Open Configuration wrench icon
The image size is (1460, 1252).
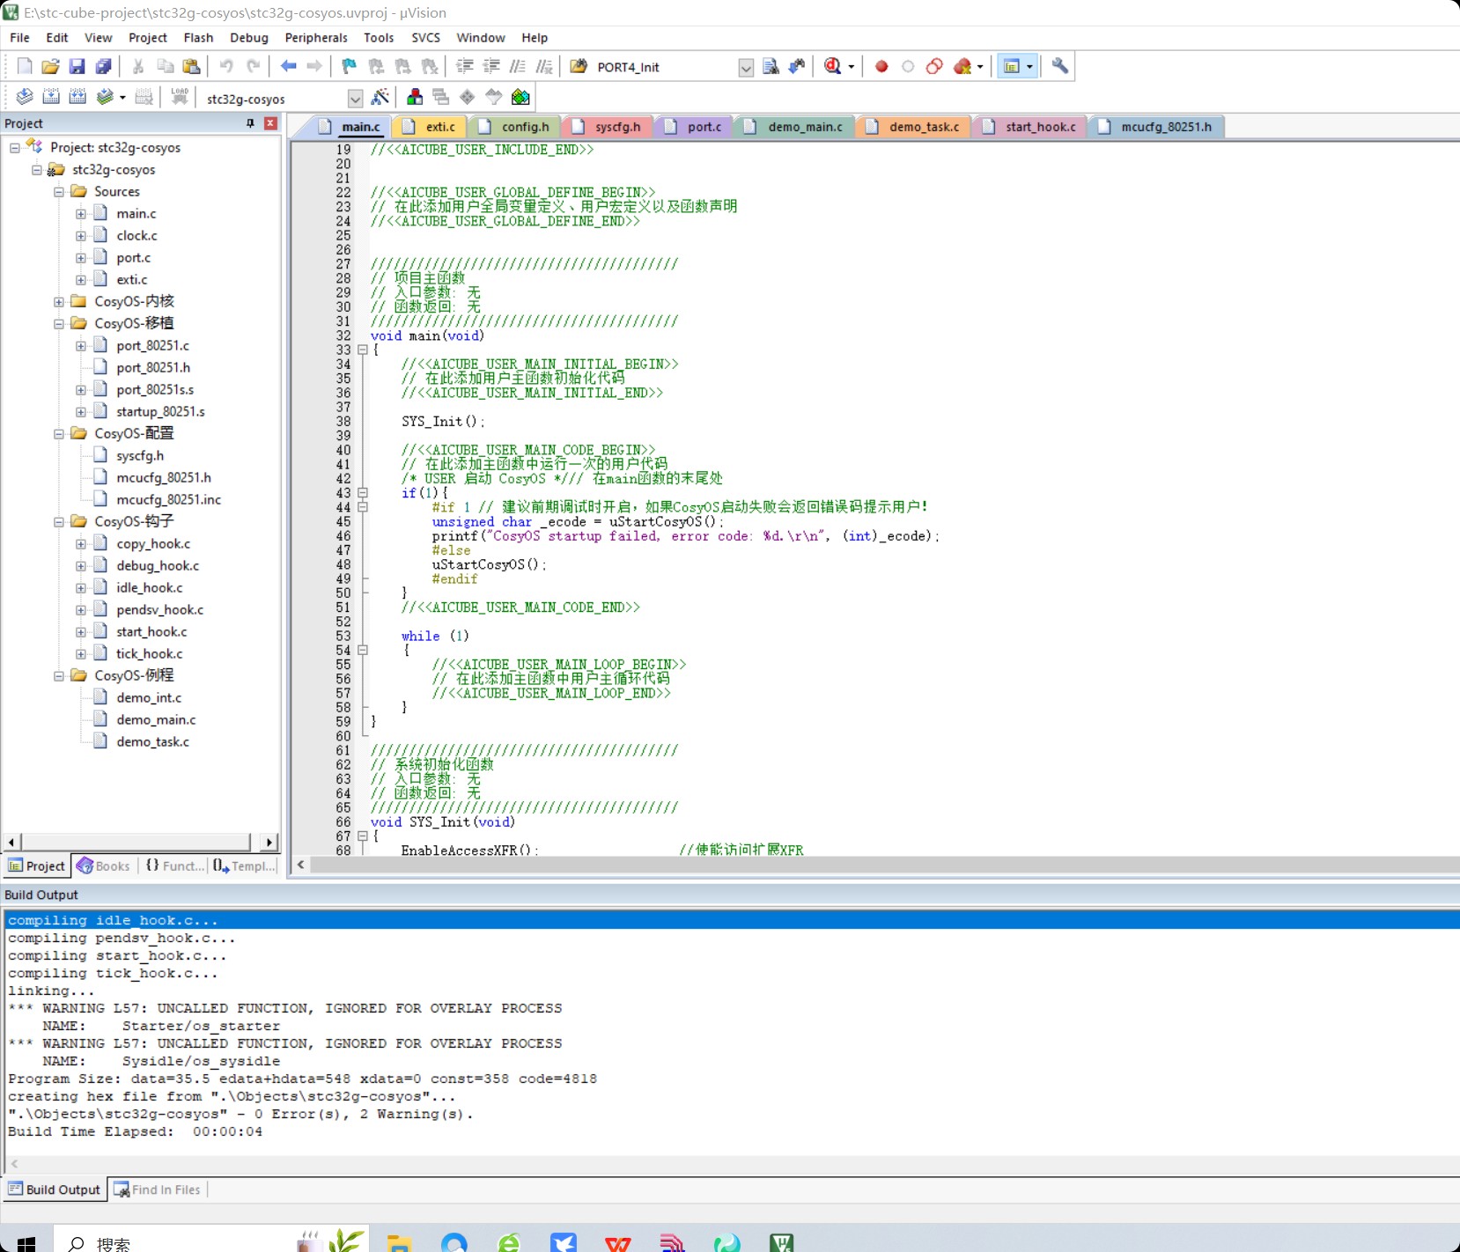[x=1060, y=66]
